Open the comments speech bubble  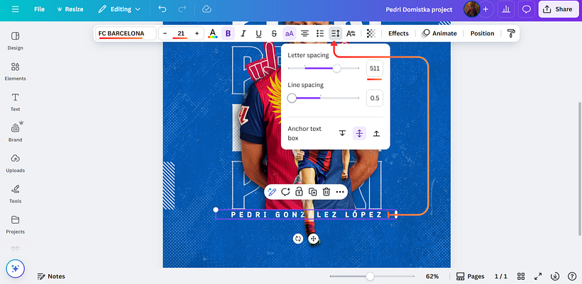click(527, 9)
